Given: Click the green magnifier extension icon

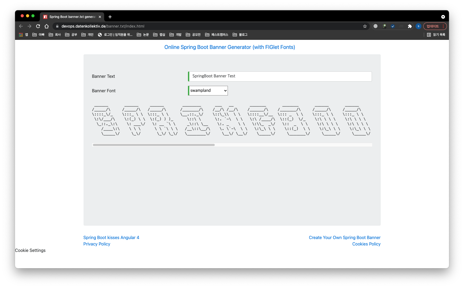Looking at the screenshot, I should click(x=384, y=26).
